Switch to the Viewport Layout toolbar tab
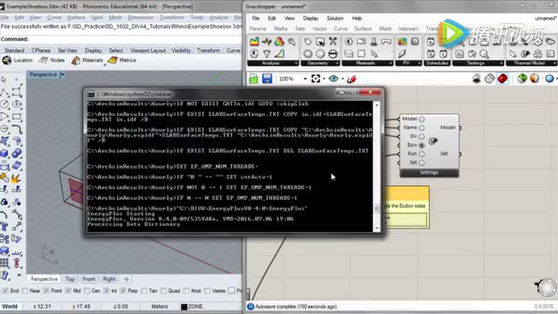Image resolution: width=558 pixels, height=314 pixels. pos(148,51)
